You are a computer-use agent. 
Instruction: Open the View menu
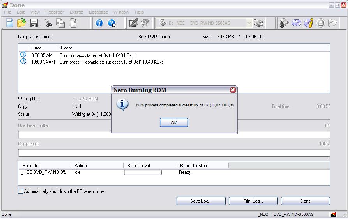[x=35, y=12]
